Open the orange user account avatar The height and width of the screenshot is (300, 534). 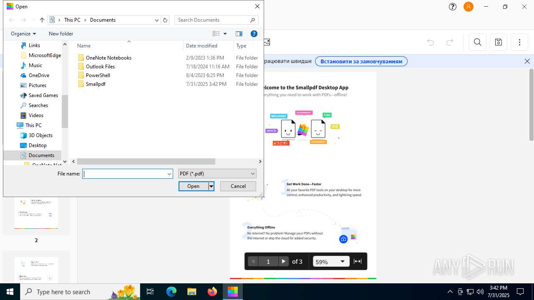(469, 7)
